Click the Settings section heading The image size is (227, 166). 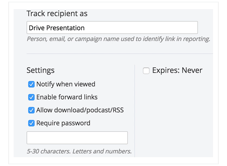click(x=41, y=70)
